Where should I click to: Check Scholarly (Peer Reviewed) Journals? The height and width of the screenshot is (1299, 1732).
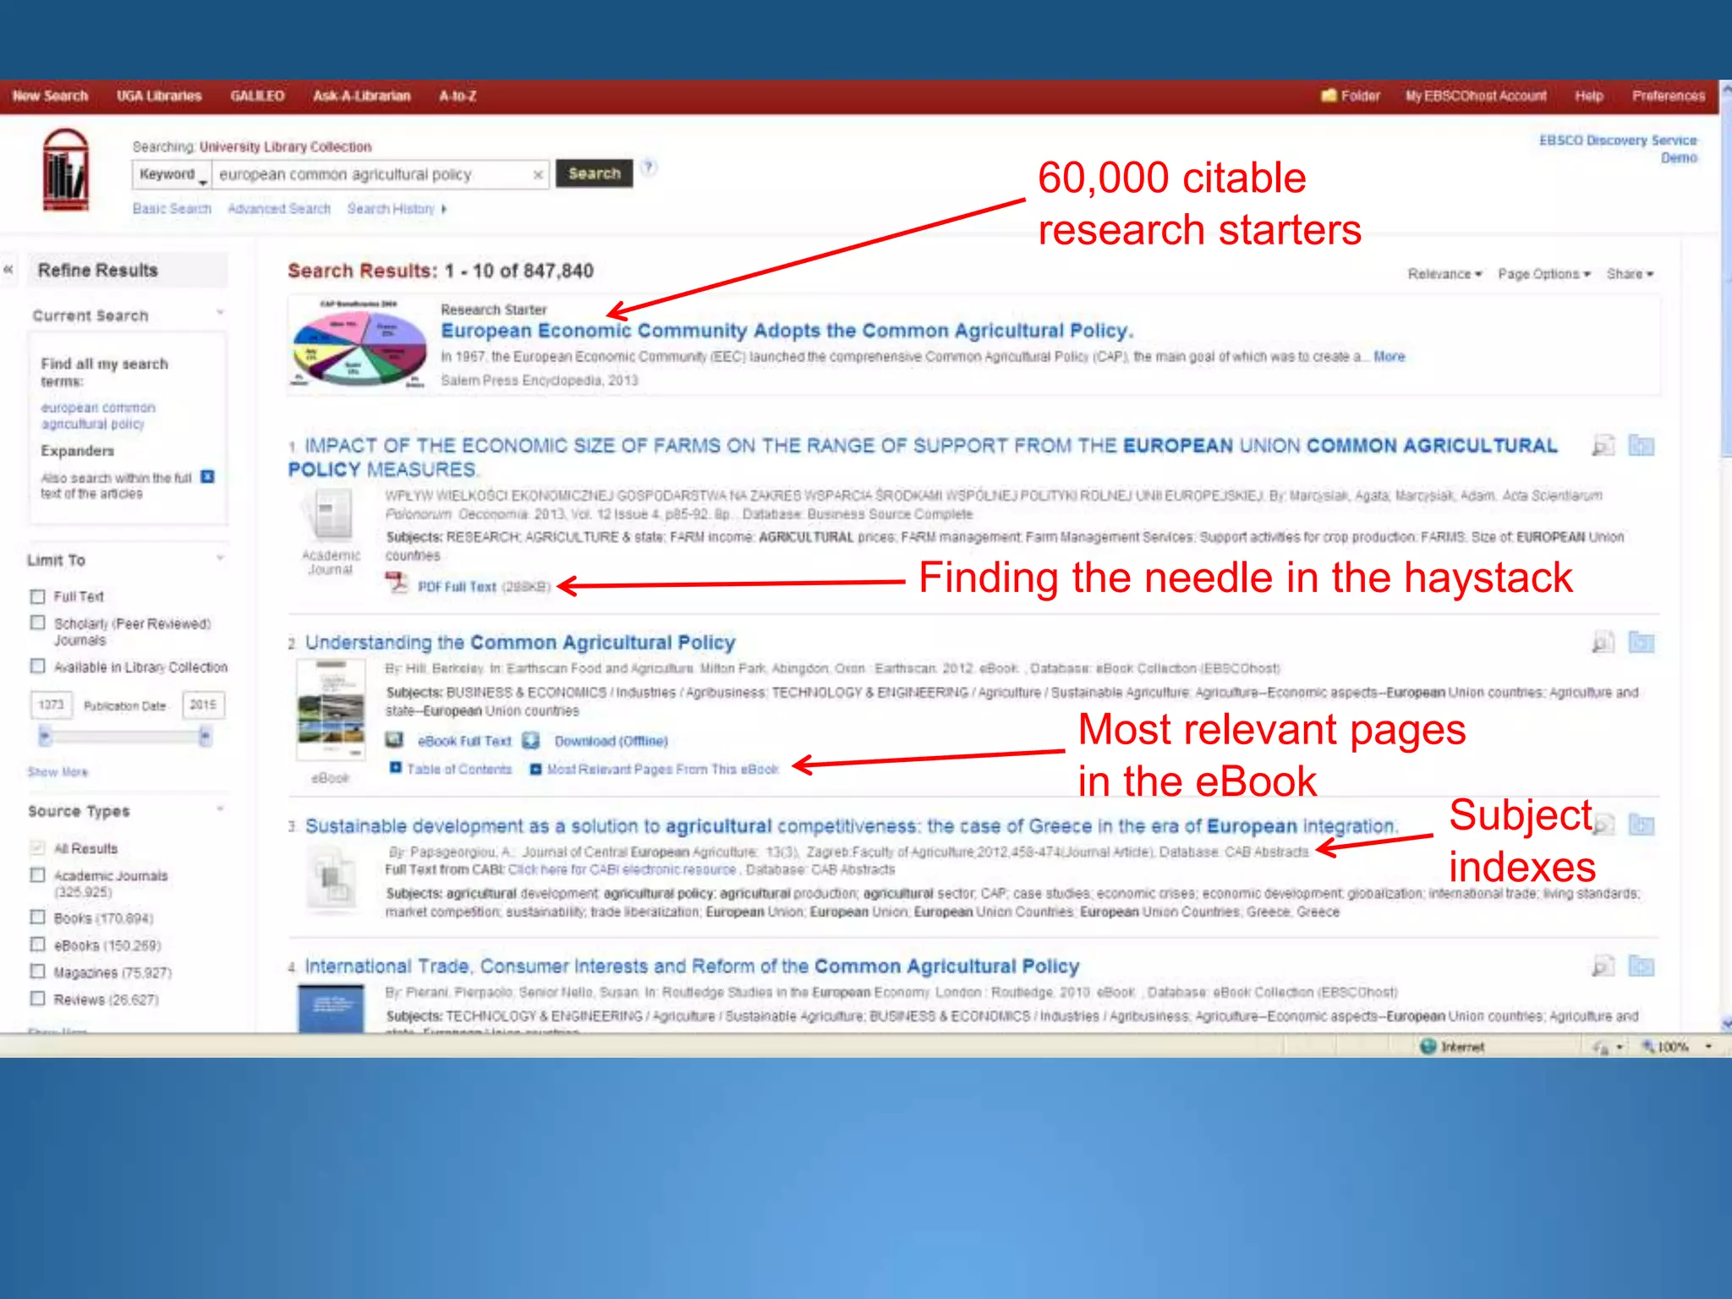coord(37,622)
